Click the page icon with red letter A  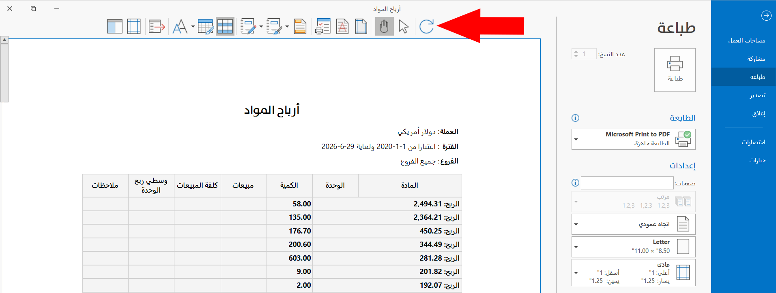click(x=342, y=27)
